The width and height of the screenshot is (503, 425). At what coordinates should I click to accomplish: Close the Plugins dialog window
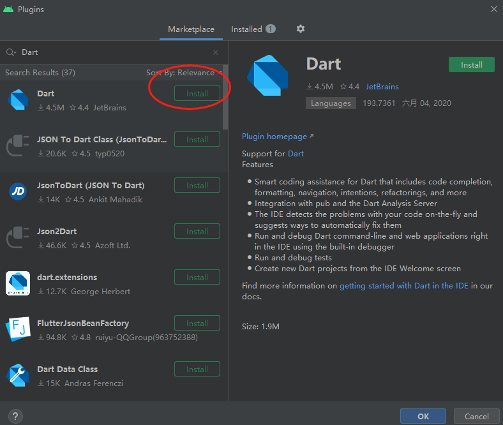[x=493, y=10]
